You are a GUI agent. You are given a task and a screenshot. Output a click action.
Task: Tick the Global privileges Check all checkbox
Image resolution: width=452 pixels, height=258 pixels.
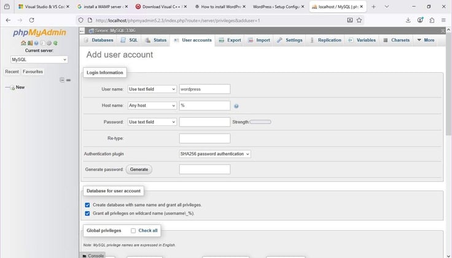coord(133,230)
